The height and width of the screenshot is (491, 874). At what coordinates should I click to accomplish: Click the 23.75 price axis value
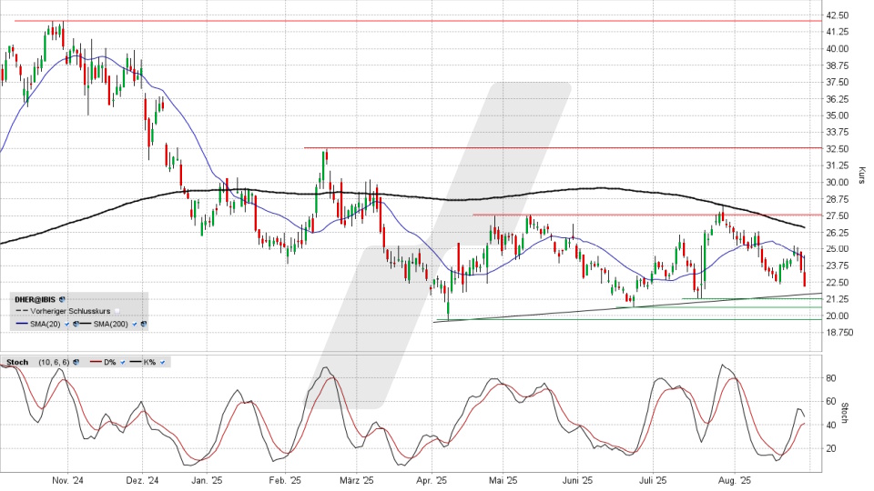pyautogui.click(x=838, y=266)
